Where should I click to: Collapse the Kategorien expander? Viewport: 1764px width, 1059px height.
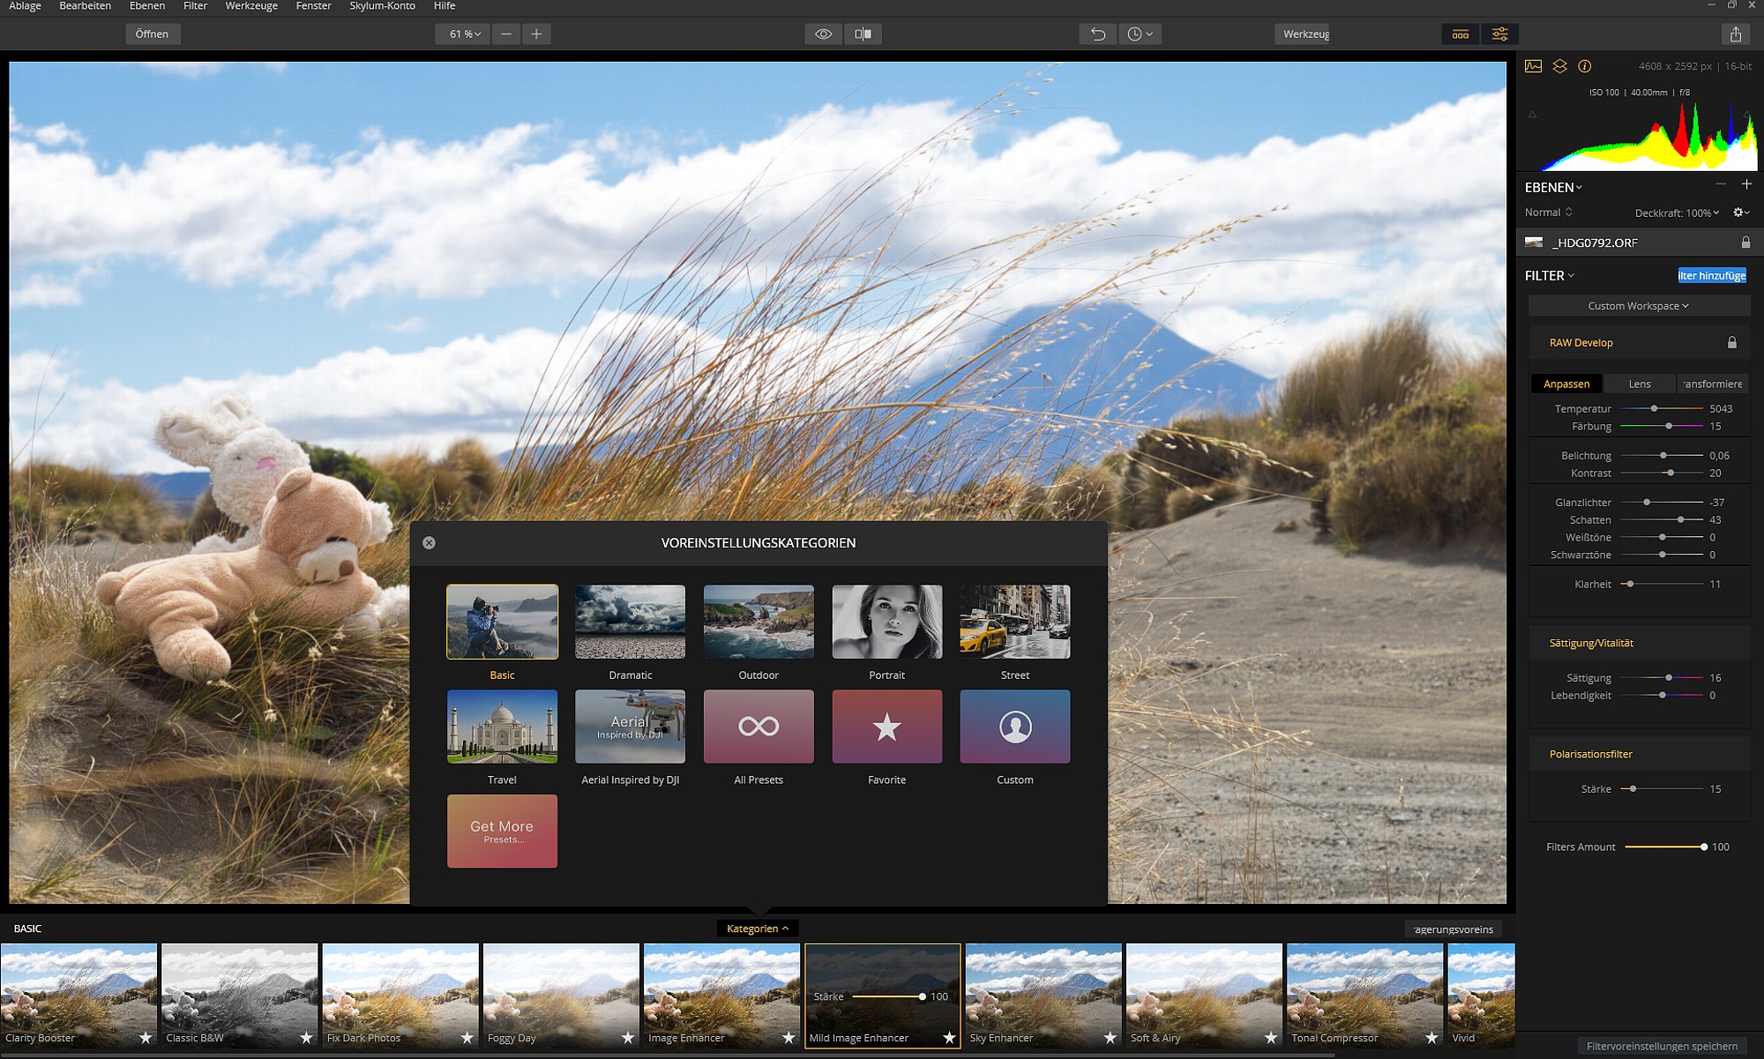tap(758, 928)
